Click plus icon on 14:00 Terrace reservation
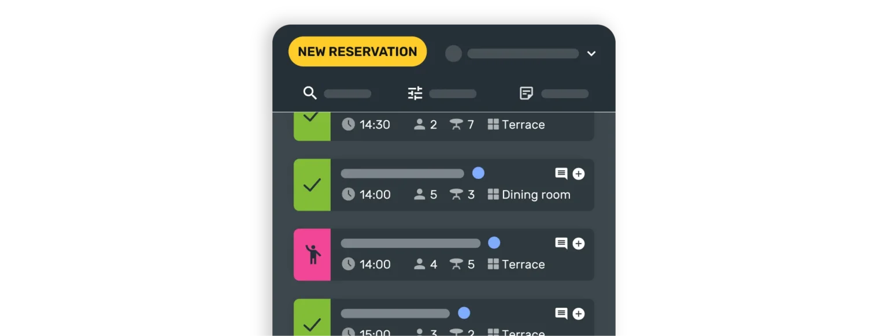Viewport: 888px width, 336px height. tap(578, 244)
